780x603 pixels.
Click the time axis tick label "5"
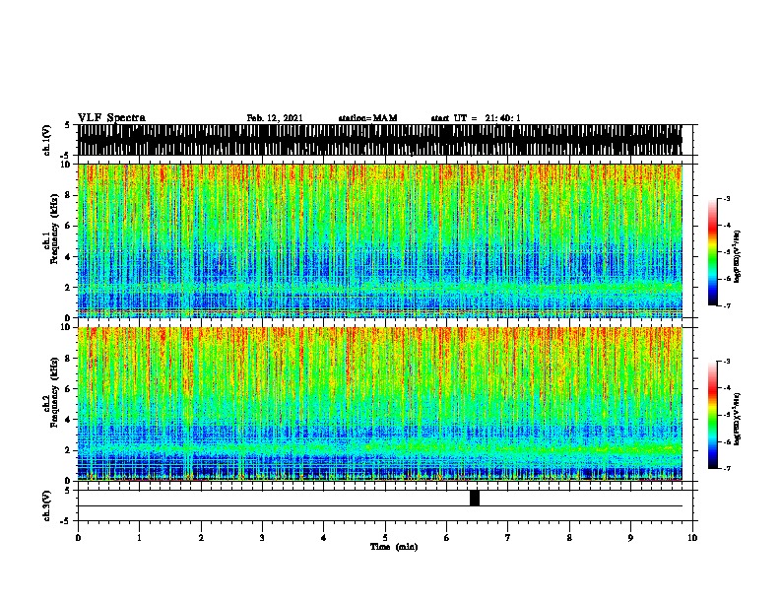tap(385, 537)
